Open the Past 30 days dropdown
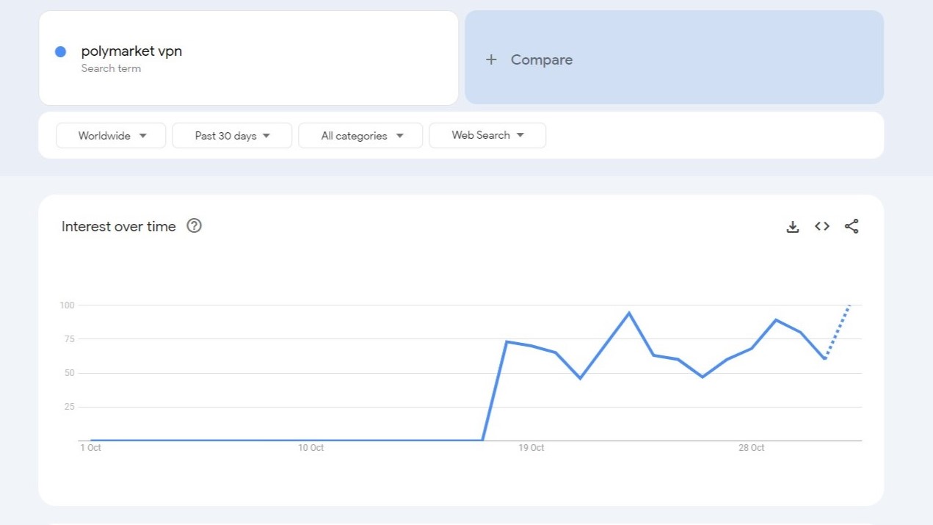This screenshot has width=933, height=525. tap(232, 136)
